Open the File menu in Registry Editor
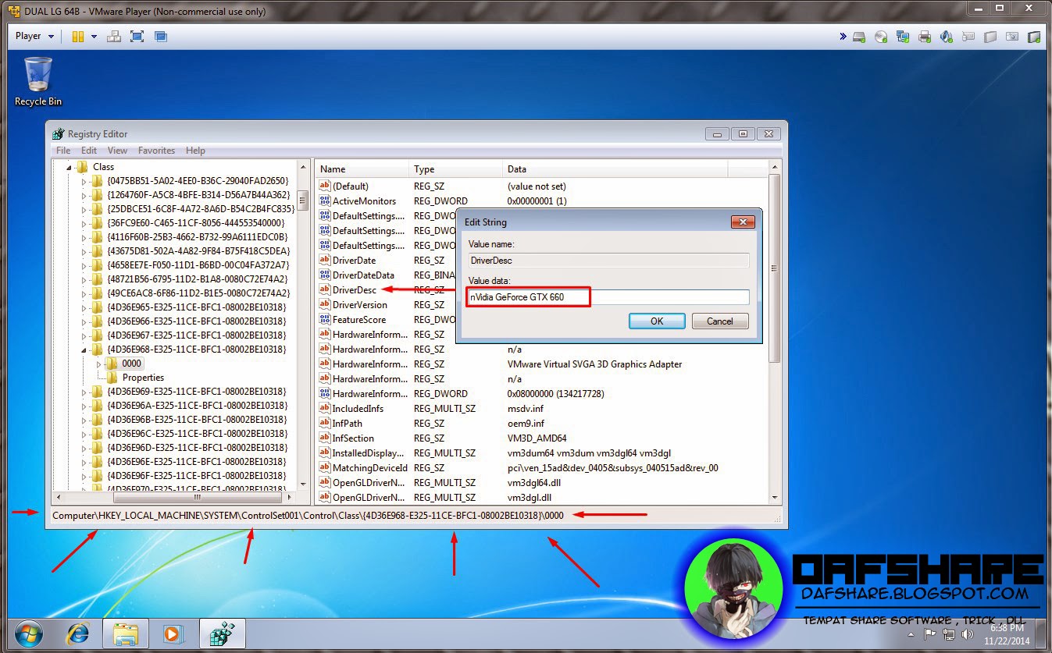This screenshot has width=1052, height=653. coord(63,151)
